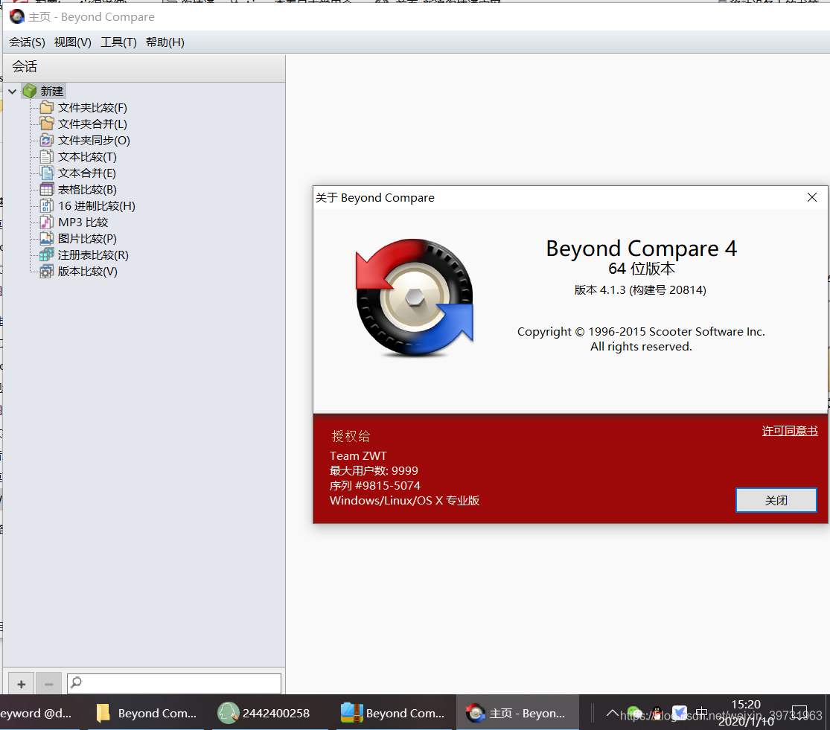Click the plus add-session button

(x=21, y=685)
